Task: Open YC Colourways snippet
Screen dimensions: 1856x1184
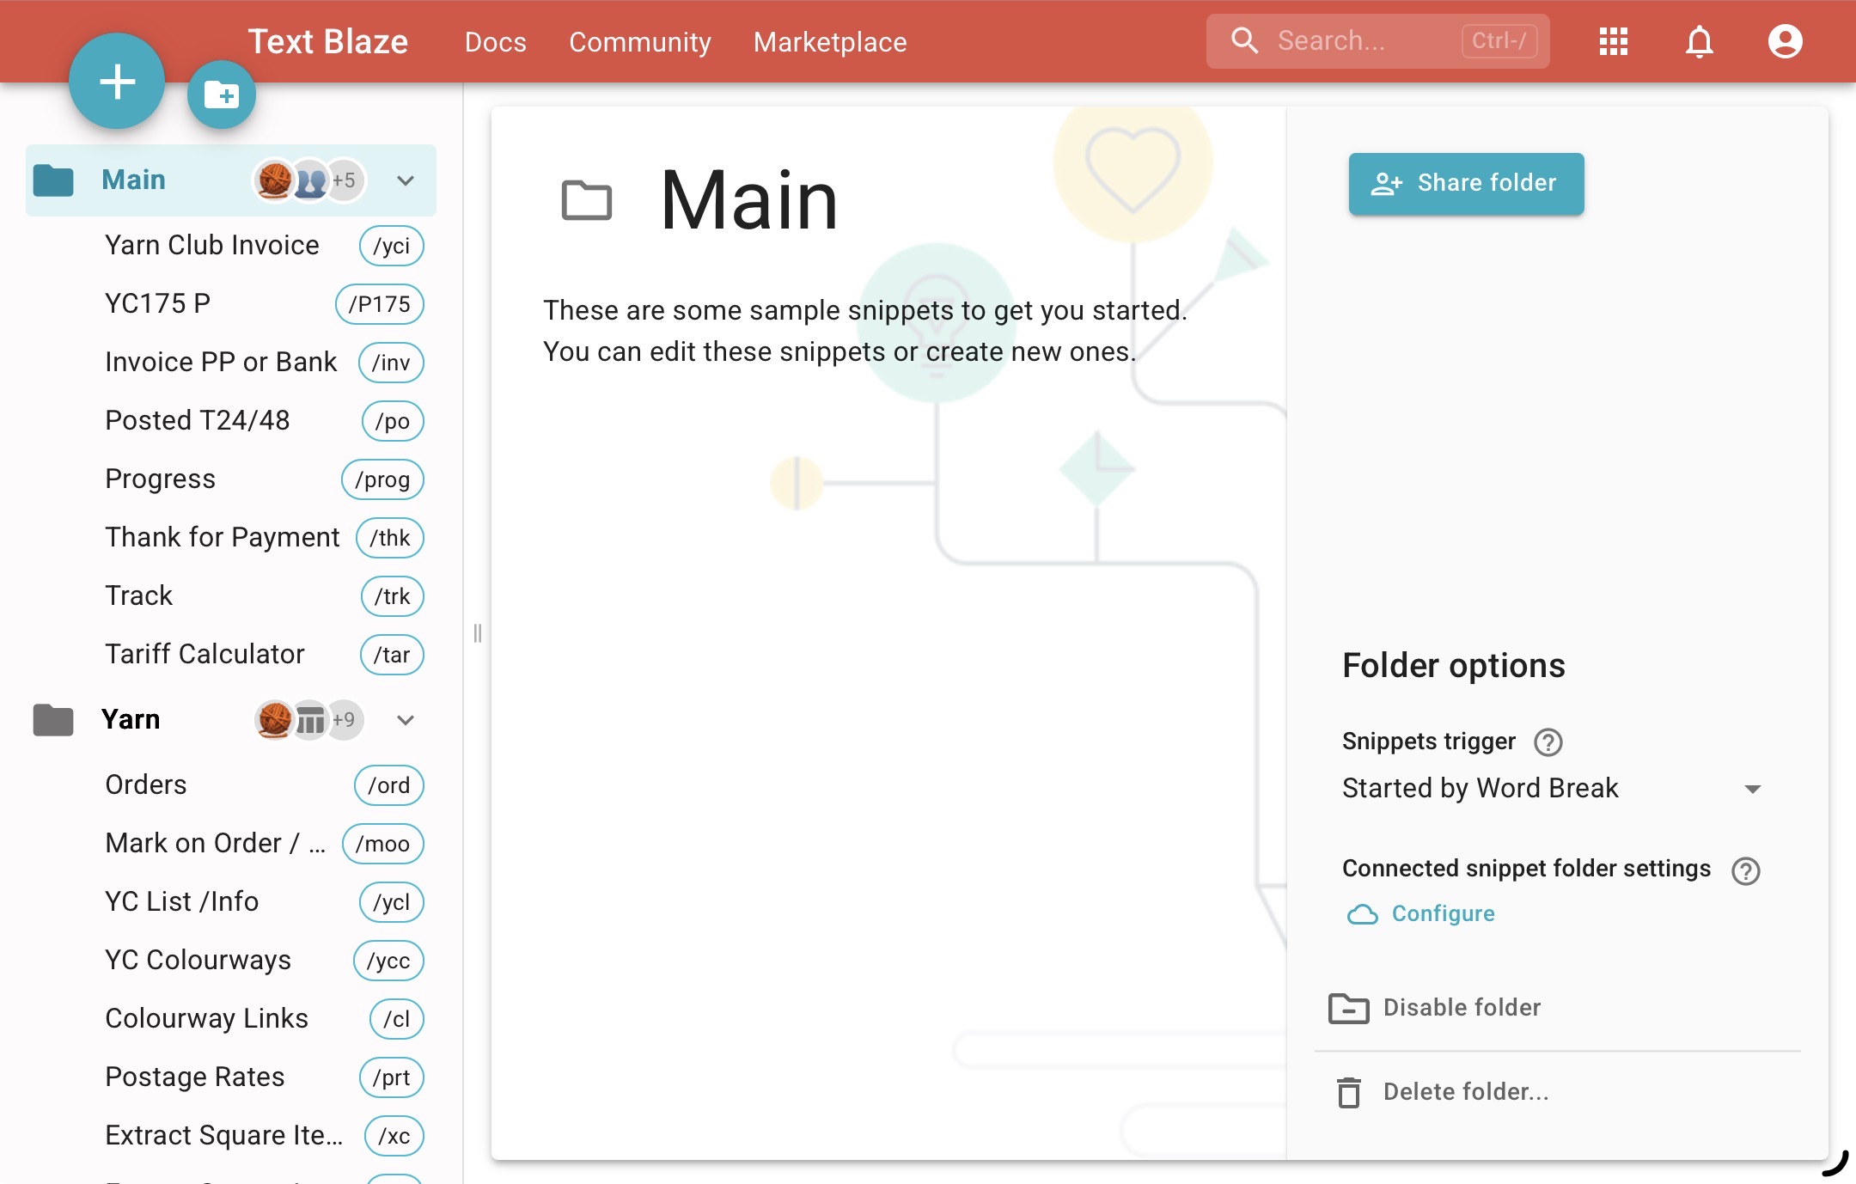Action: (198, 960)
